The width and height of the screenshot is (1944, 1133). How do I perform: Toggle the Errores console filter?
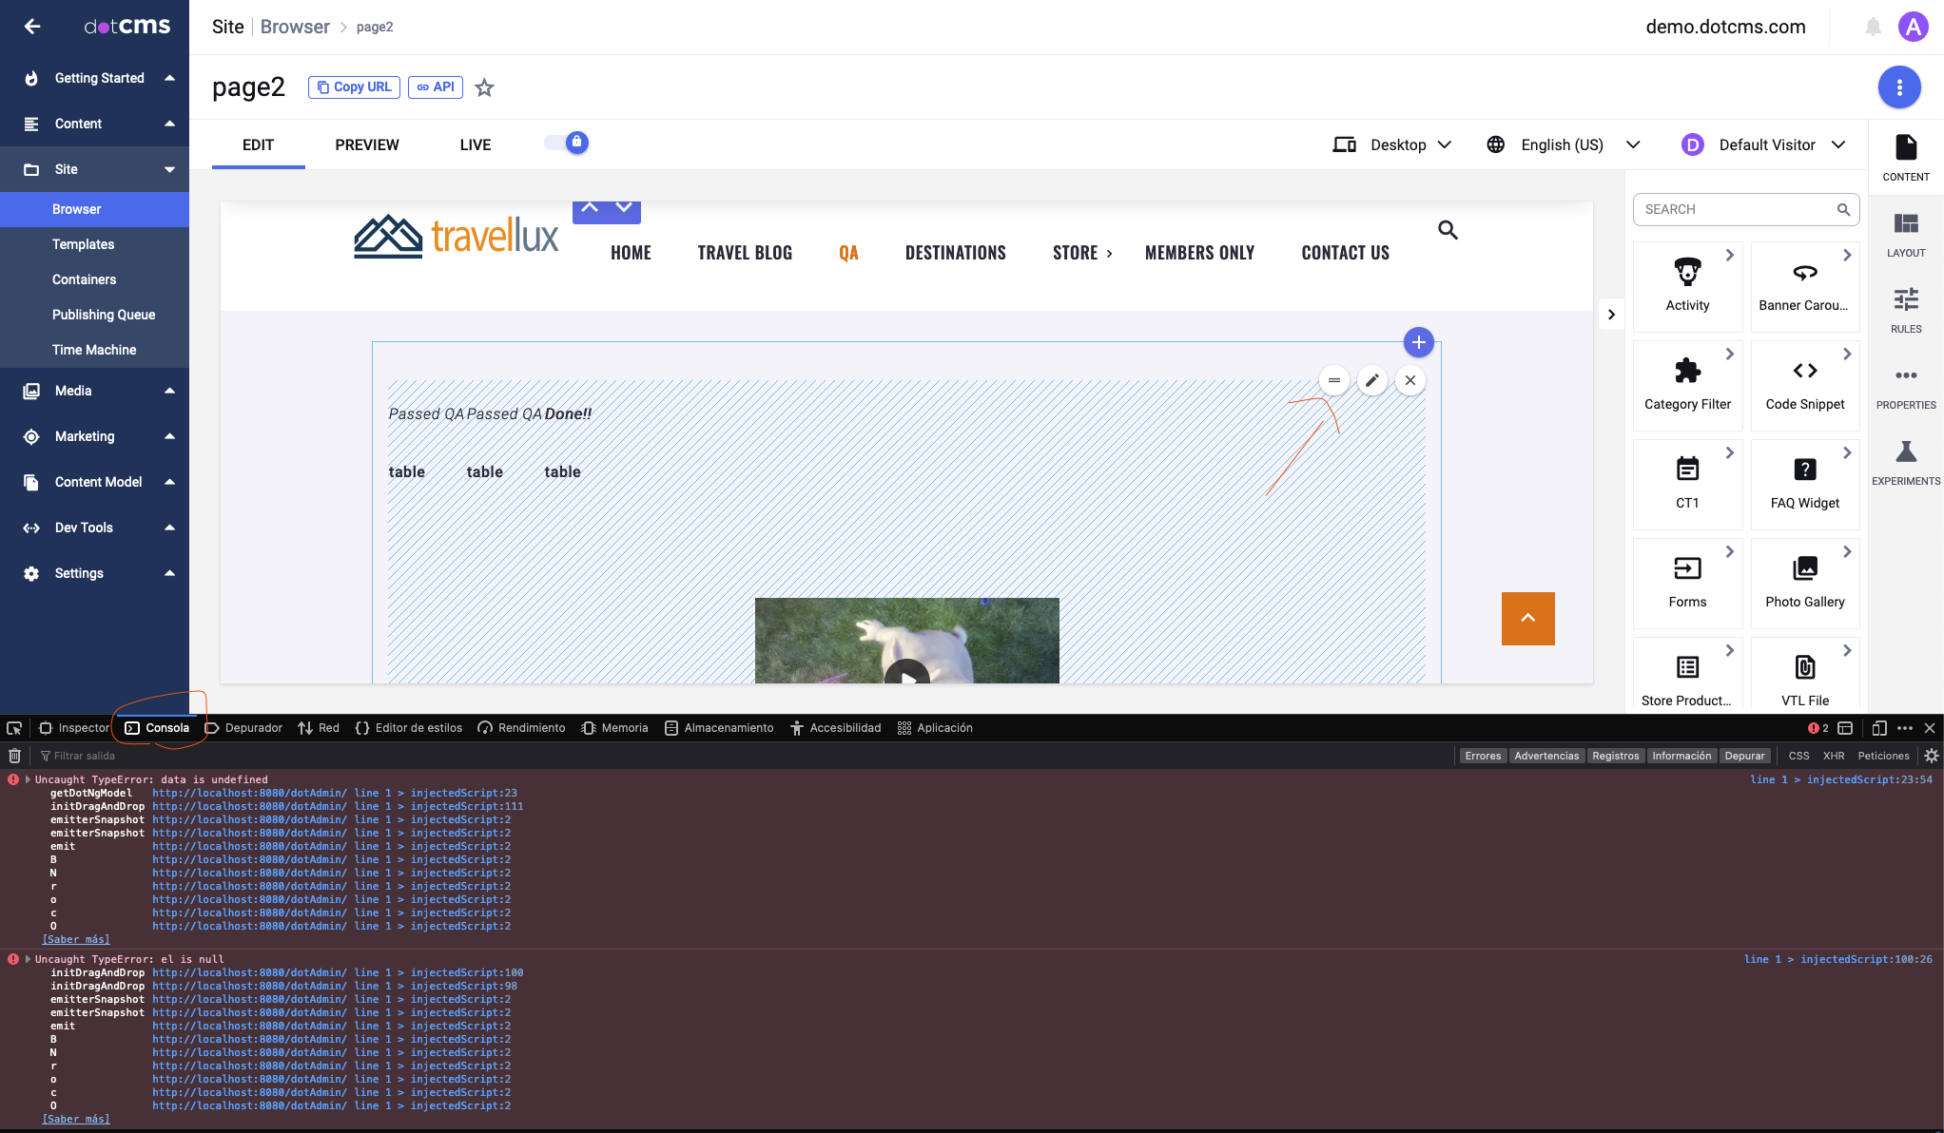click(x=1482, y=756)
